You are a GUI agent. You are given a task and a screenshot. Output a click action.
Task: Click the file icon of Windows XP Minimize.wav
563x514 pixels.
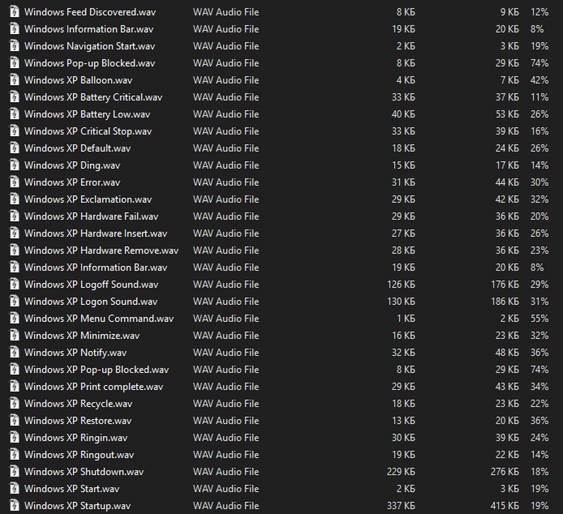click(14, 335)
